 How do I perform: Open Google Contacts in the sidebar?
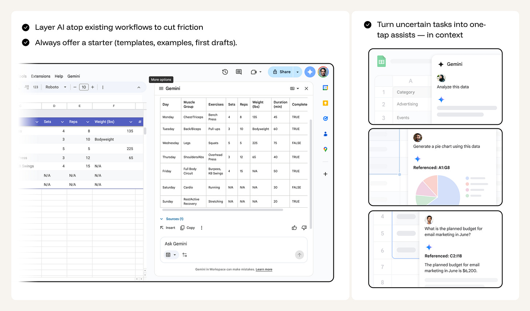point(325,134)
